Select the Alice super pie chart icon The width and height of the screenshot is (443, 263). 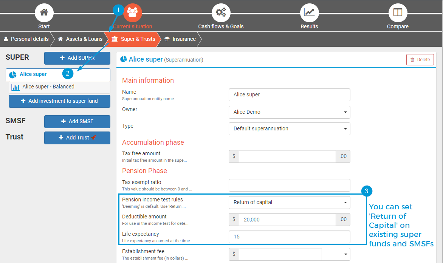(x=13, y=75)
